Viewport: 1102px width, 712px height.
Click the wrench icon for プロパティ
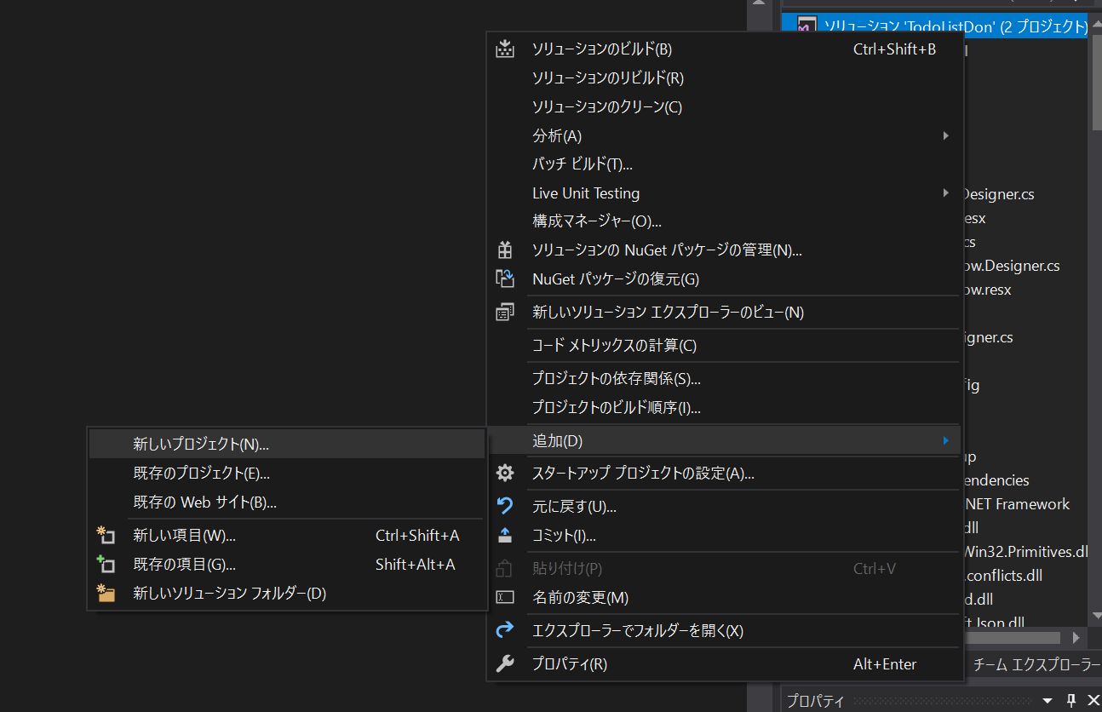point(505,664)
